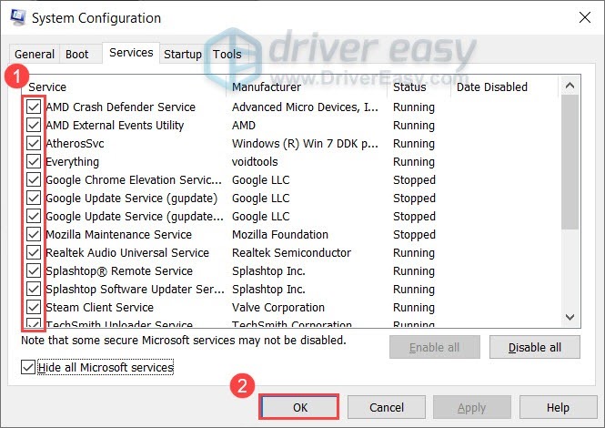Open the Boot tab
Image resolution: width=605 pixels, height=428 pixels.
coord(77,55)
